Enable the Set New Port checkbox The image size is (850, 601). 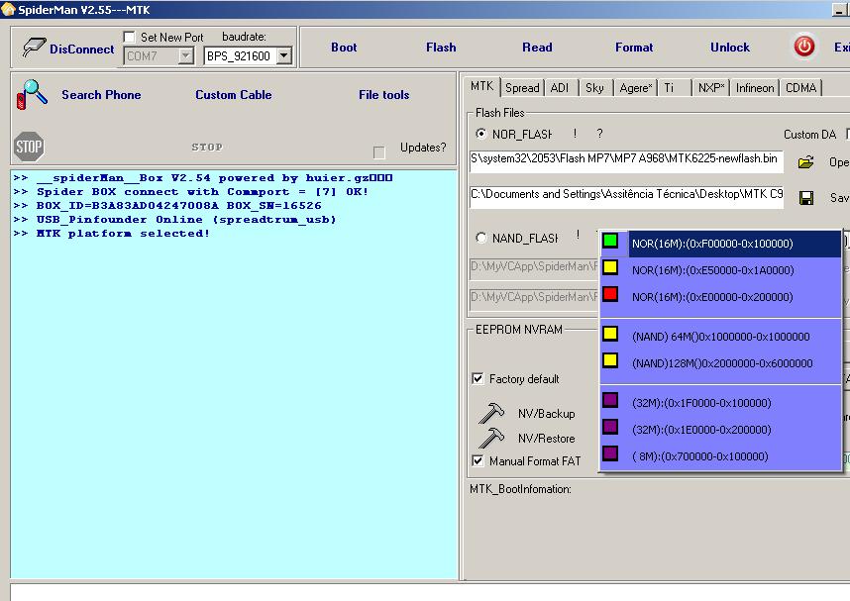click(129, 37)
